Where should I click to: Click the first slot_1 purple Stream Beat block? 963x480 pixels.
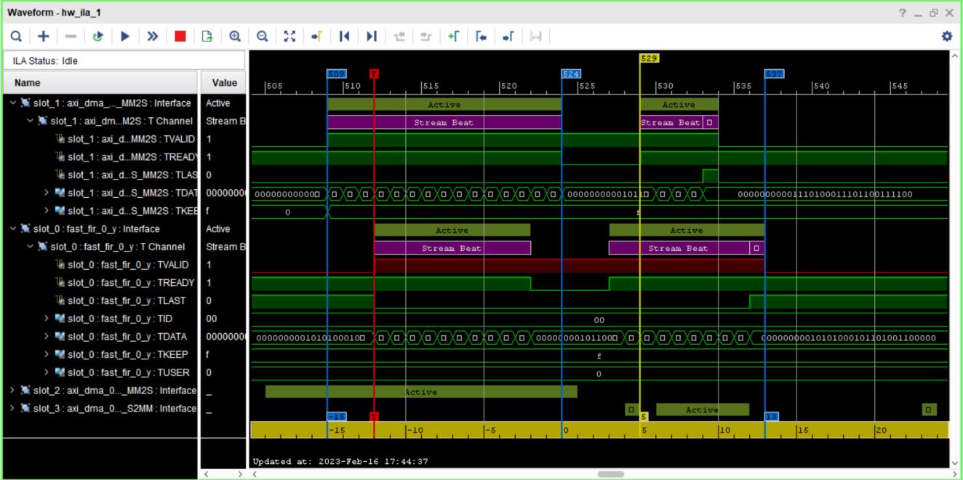pos(444,122)
